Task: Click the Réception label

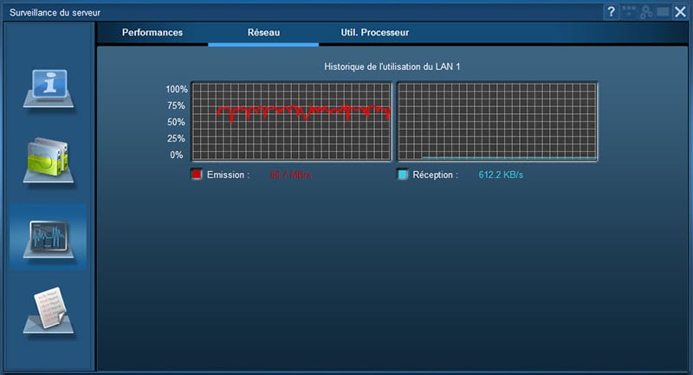Action: 436,175
